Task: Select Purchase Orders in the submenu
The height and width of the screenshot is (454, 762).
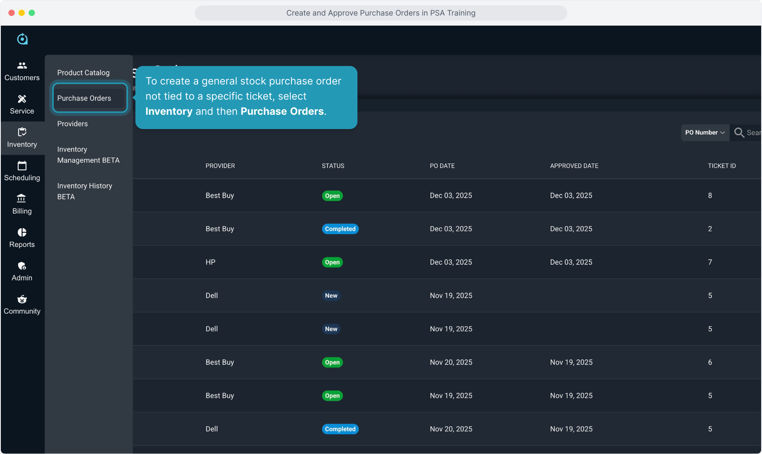Action: [84, 98]
